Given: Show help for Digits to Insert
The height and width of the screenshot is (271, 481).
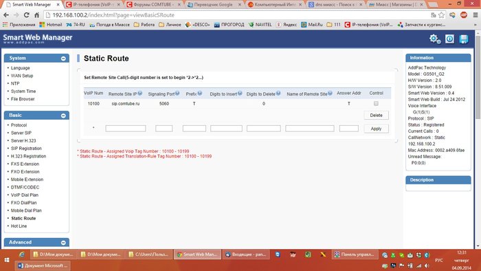Looking at the screenshot, I should 240,94.
